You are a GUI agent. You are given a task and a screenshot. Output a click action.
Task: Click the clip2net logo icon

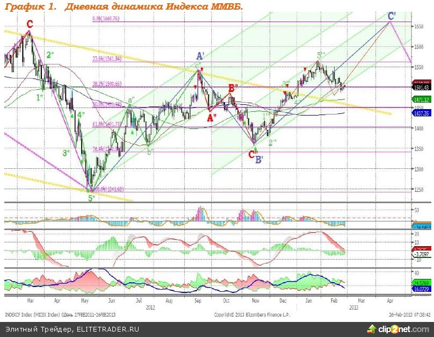click(371, 328)
